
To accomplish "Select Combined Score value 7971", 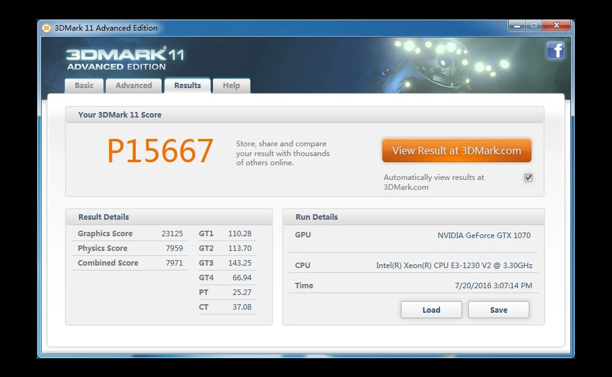I will click(x=174, y=263).
